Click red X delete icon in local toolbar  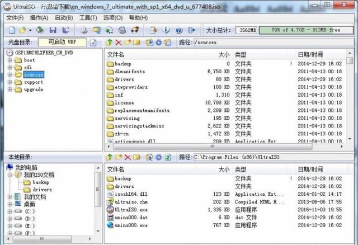click(128, 157)
